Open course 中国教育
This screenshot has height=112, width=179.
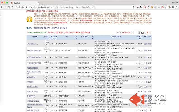30,82
